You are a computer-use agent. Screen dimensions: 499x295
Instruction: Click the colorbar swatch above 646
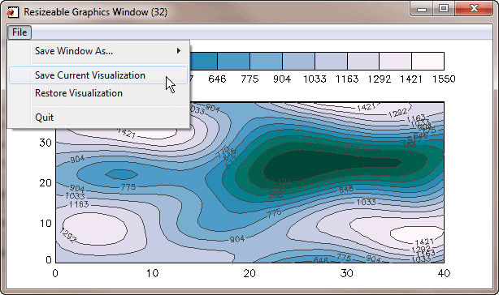[x=204, y=62]
